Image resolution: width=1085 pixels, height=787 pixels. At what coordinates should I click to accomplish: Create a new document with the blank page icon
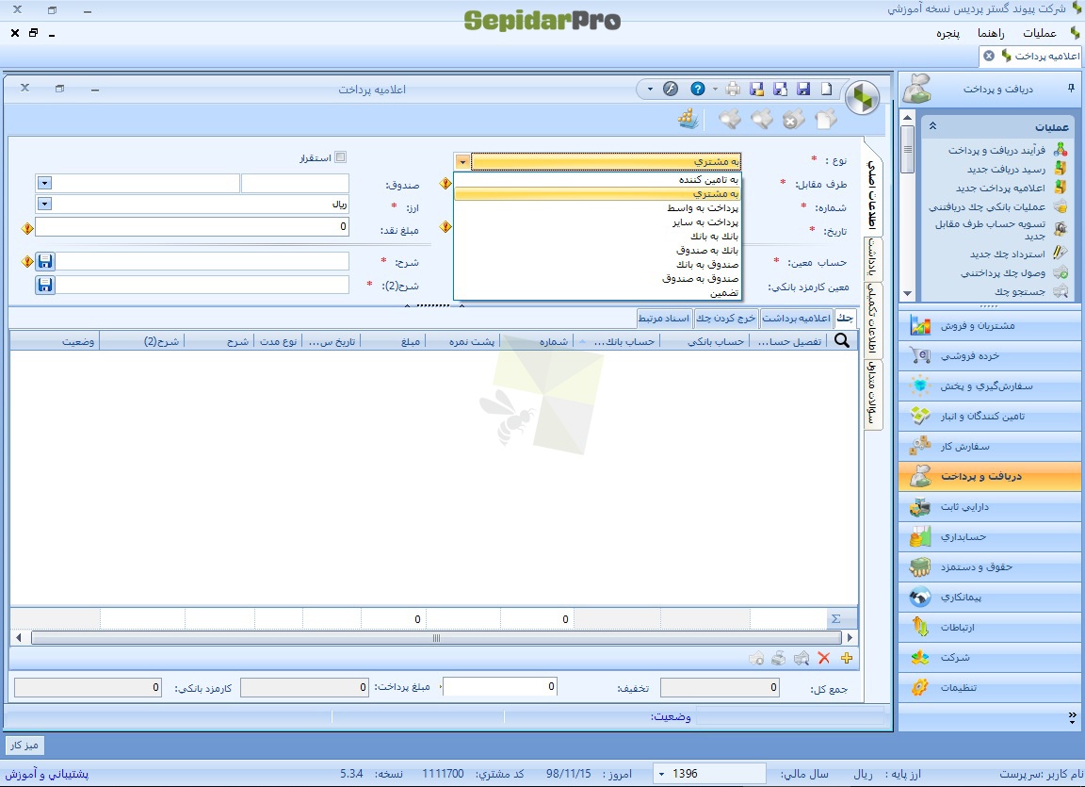[x=827, y=89]
